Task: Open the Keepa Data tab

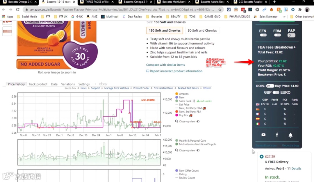Action: [x=54, y=84]
